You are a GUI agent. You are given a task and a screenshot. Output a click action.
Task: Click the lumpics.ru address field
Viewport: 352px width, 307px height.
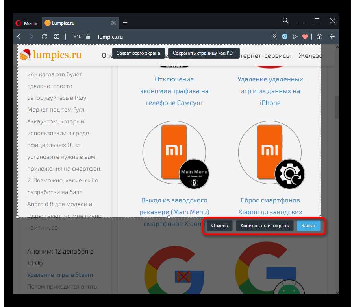point(109,37)
